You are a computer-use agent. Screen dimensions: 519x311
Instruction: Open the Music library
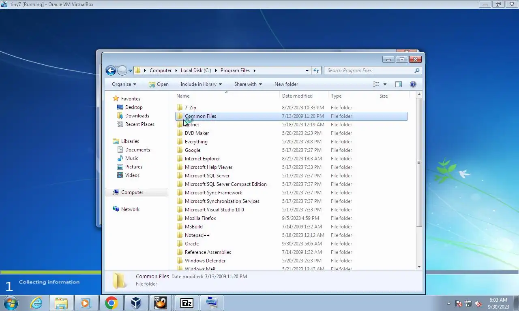[131, 158]
